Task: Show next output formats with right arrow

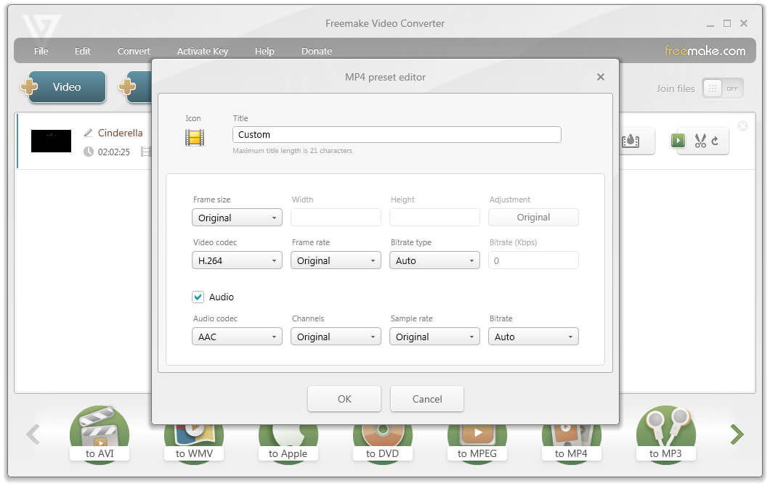Action: click(x=737, y=434)
